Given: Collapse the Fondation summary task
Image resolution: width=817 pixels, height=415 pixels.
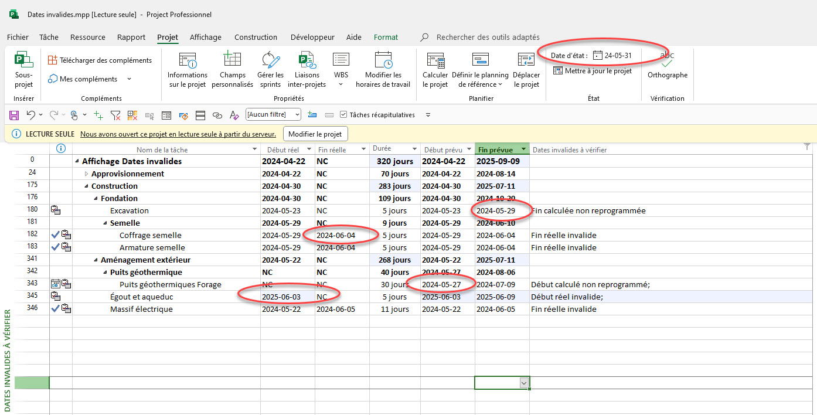Looking at the screenshot, I should (x=96, y=199).
